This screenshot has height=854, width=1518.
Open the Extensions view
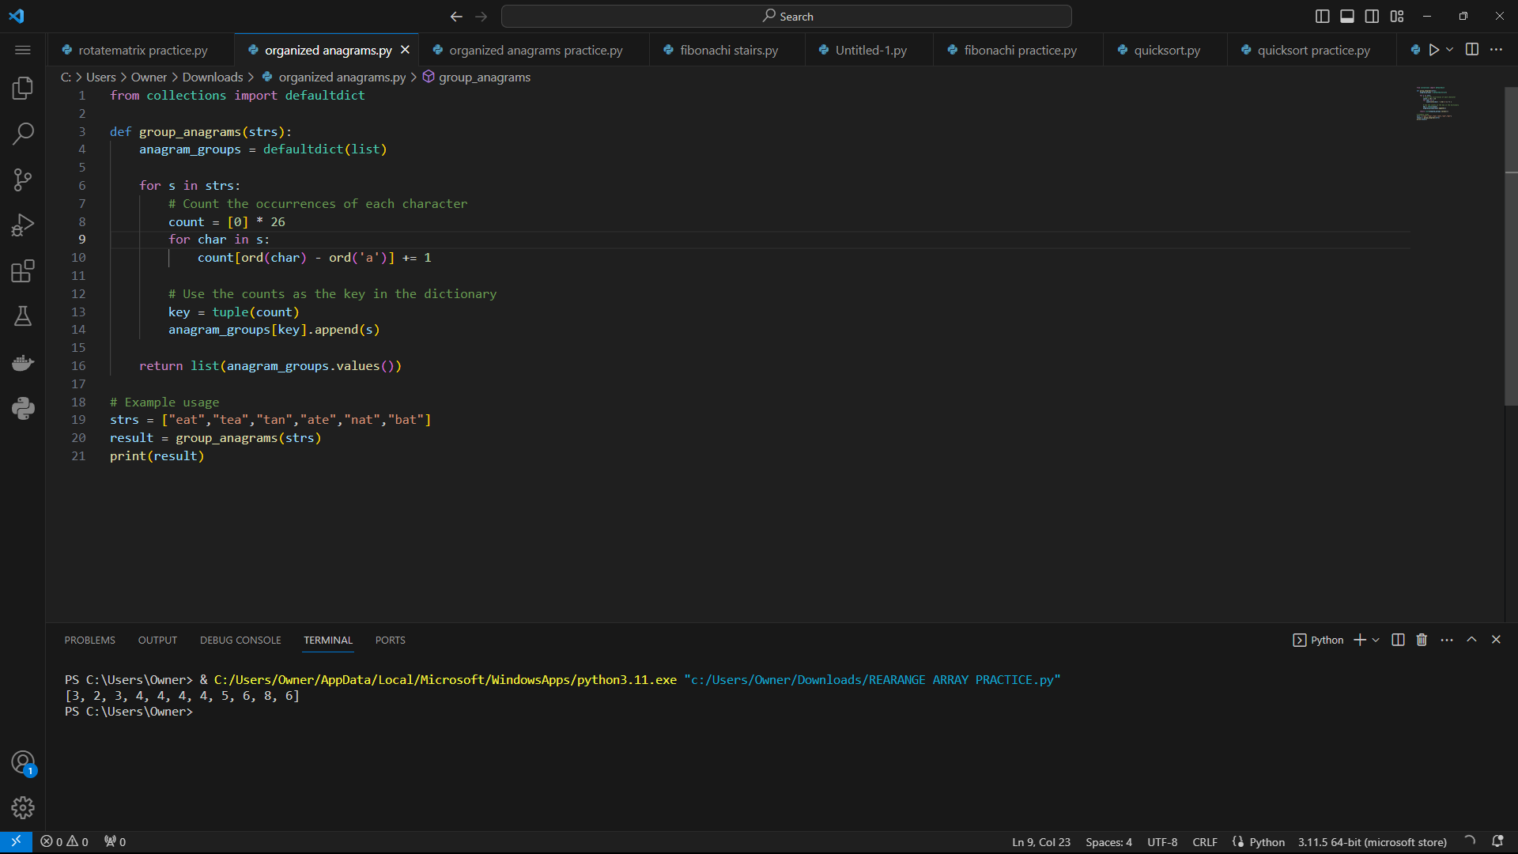23,271
